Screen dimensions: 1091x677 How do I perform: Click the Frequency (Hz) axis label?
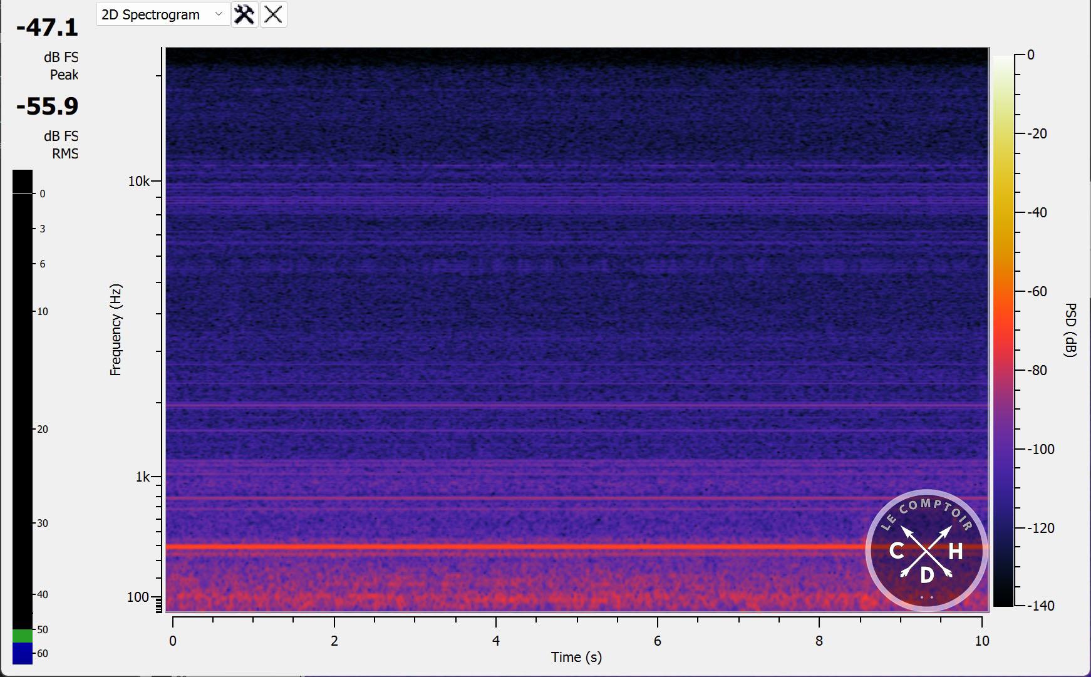pos(115,329)
